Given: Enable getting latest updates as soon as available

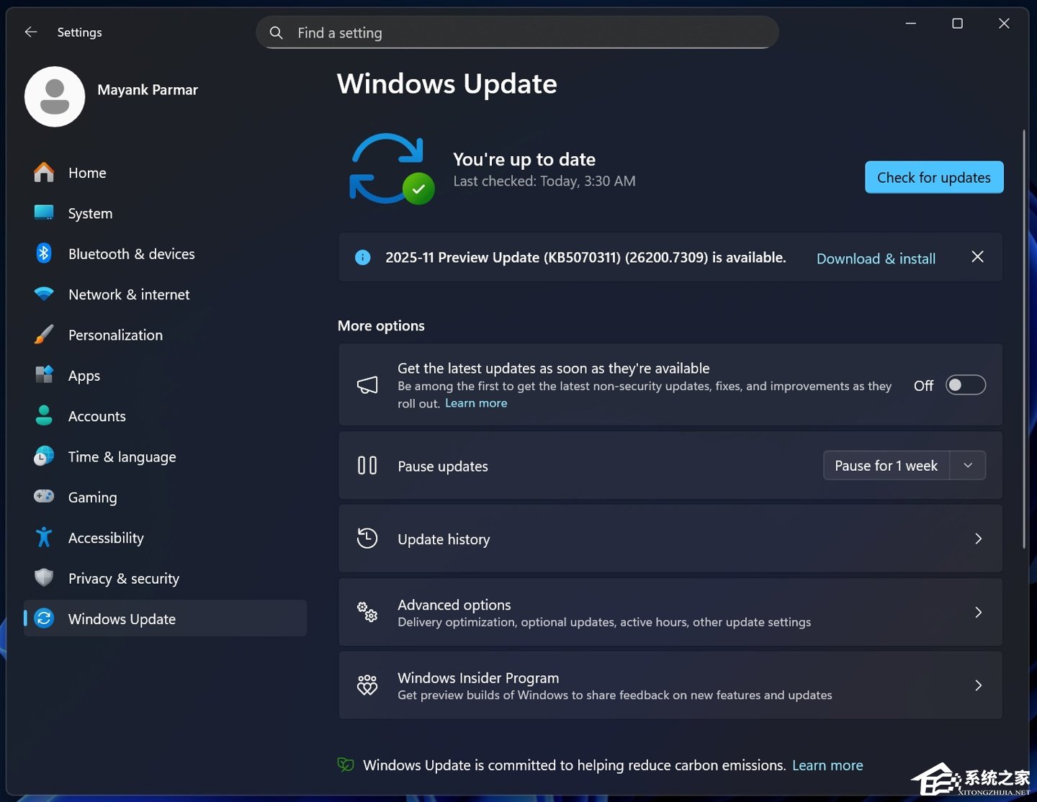Looking at the screenshot, I should [966, 384].
